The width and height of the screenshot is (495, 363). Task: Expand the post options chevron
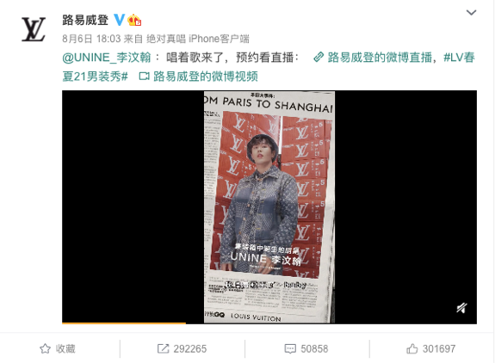pyautogui.click(x=471, y=12)
